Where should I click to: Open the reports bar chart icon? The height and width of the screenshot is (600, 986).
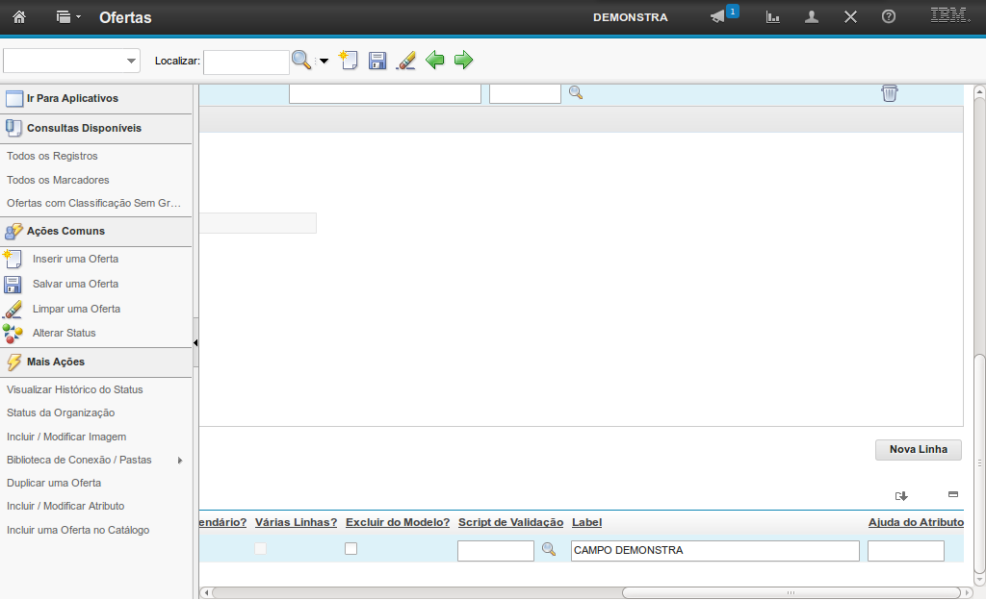pos(772,17)
